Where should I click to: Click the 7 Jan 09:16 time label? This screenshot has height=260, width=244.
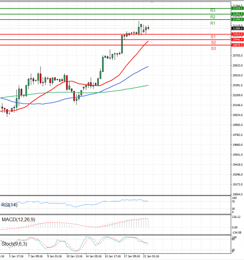coord(35,256)
